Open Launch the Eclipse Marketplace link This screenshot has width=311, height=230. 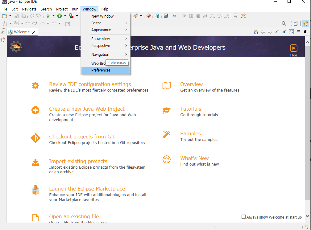tap(87, 189)
